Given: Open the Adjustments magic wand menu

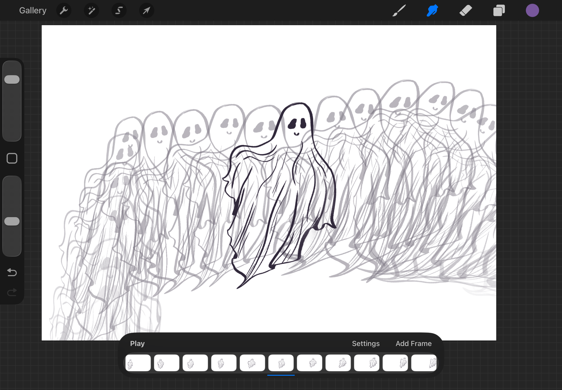Looking at the screenshot, I should (91, 11).
